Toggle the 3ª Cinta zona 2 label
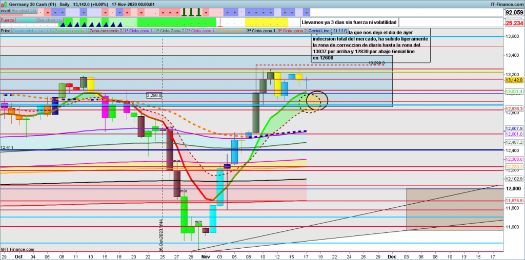The height and width of the screenshot is (260, 525). (292, 31)
